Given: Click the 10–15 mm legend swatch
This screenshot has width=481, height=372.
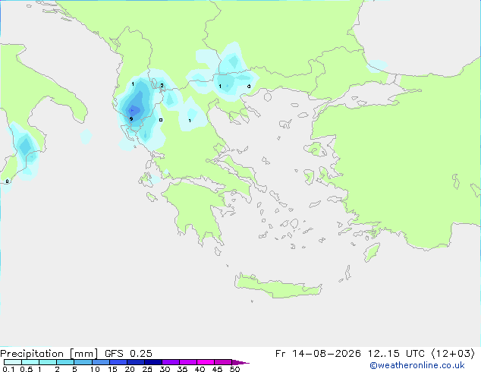Looking at the screenshot, I should [100, 362].
